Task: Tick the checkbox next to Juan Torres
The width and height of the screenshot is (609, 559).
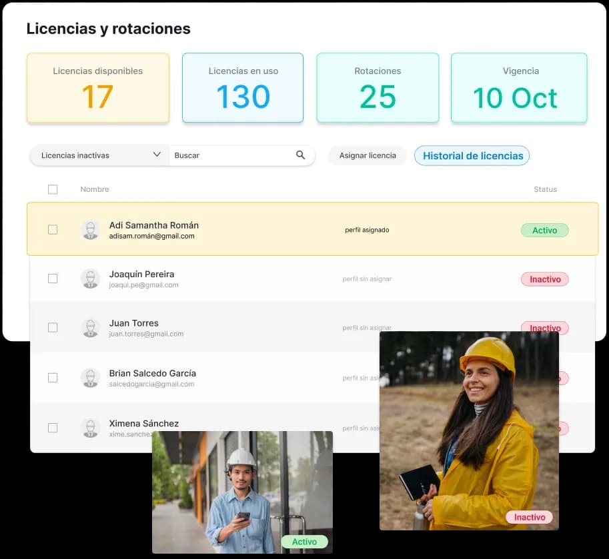Action: (x=53, y=328)
